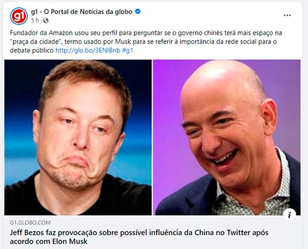Open the three-dot post options menu

pyautogui.click(x=287, y=15)
